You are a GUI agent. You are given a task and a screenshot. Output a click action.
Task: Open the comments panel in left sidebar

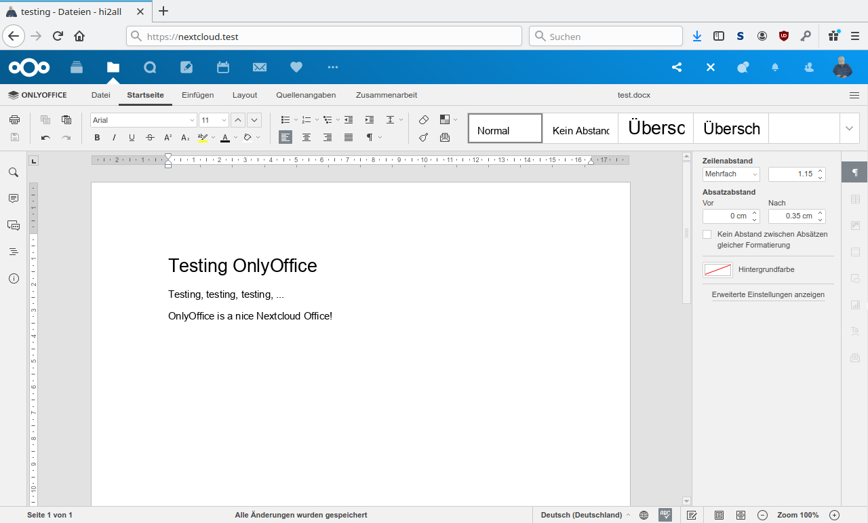tap(14, 199)
